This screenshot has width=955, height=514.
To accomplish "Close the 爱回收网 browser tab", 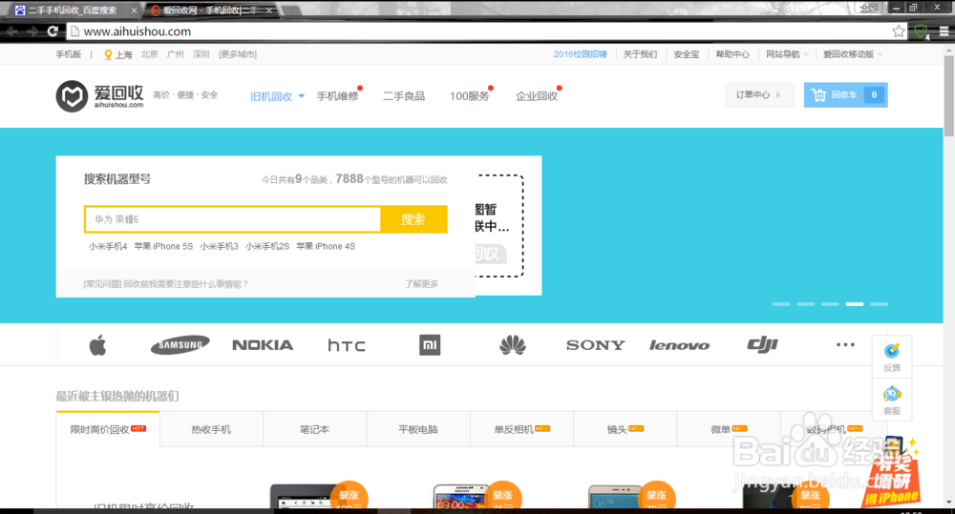I will [x=268, y=10].
